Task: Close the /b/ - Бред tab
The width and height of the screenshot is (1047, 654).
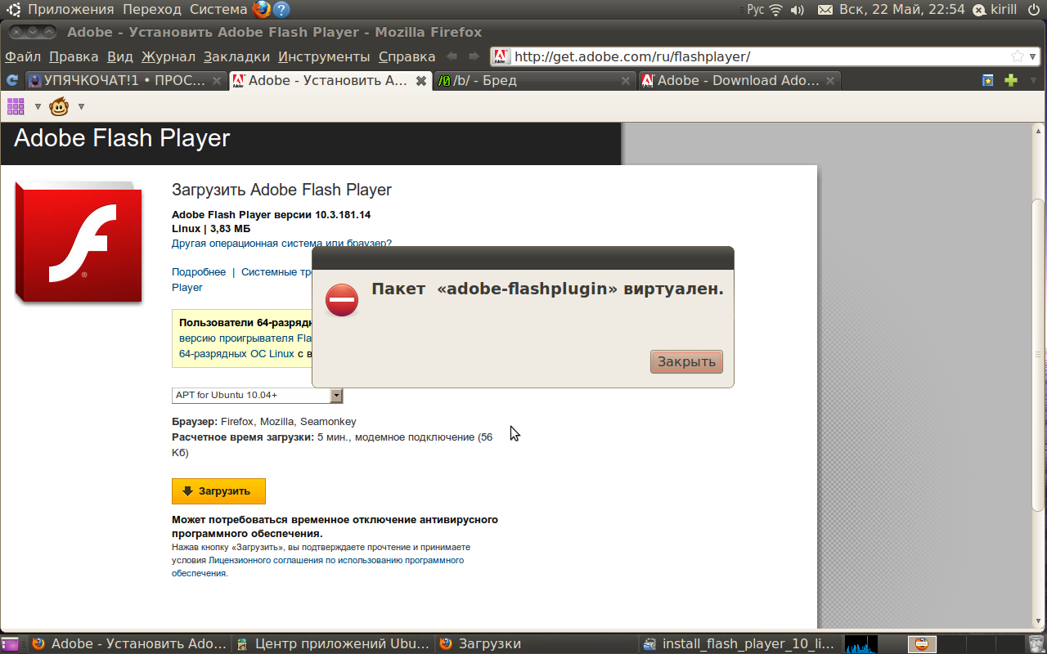Action: click(626, 80)
